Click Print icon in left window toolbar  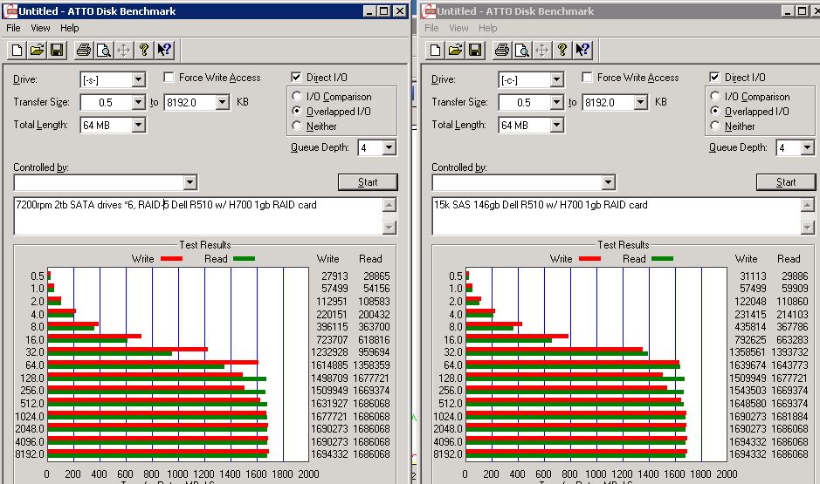(x=84, y=50)
